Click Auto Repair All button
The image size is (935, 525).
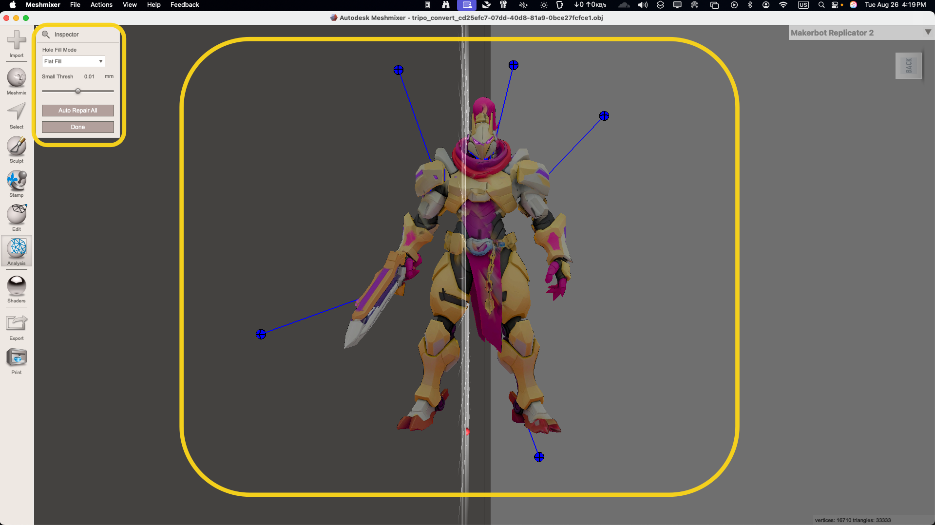(x=78, y=111)
